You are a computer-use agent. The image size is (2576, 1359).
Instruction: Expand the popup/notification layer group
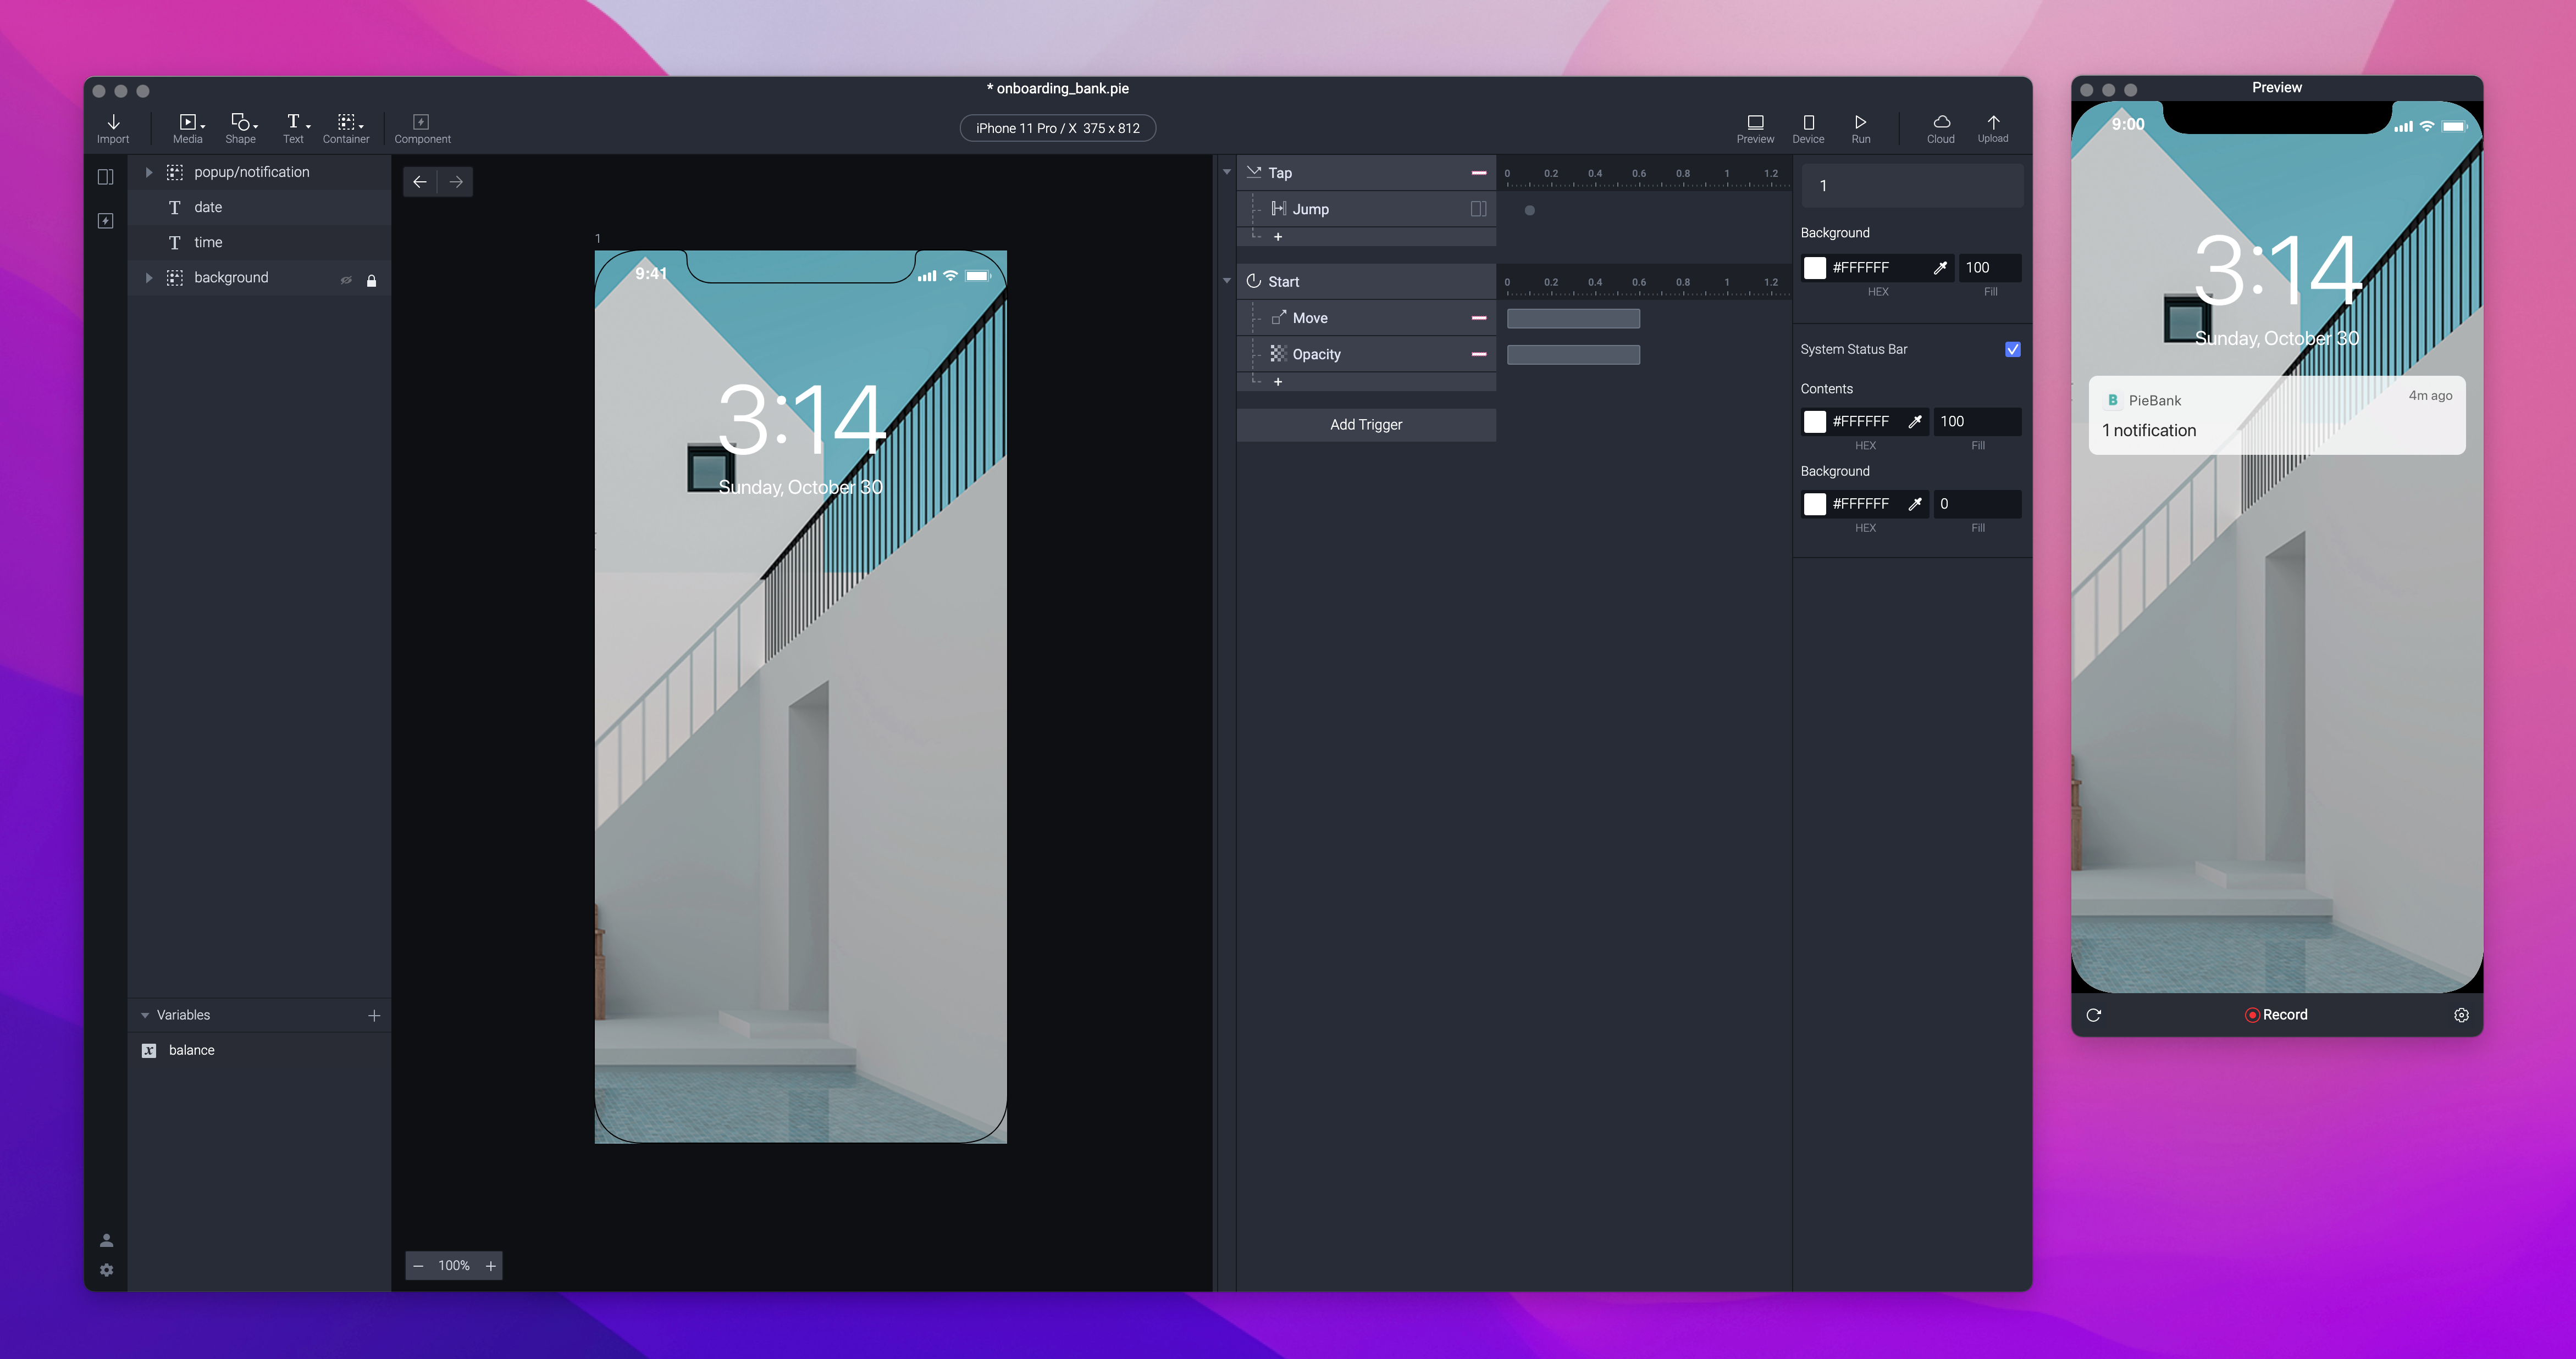[x=149, y=172]
